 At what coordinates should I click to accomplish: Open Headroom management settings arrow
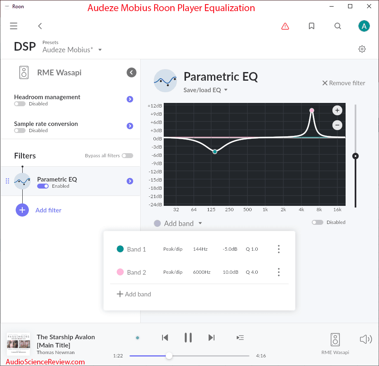(x=130, y=99)
